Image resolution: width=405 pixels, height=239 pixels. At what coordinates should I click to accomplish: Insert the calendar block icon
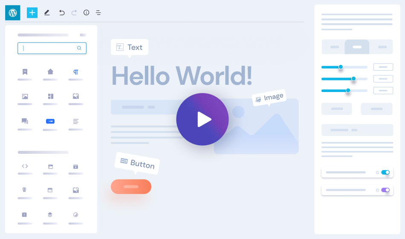pyautogui.click(x=50, y=190)
